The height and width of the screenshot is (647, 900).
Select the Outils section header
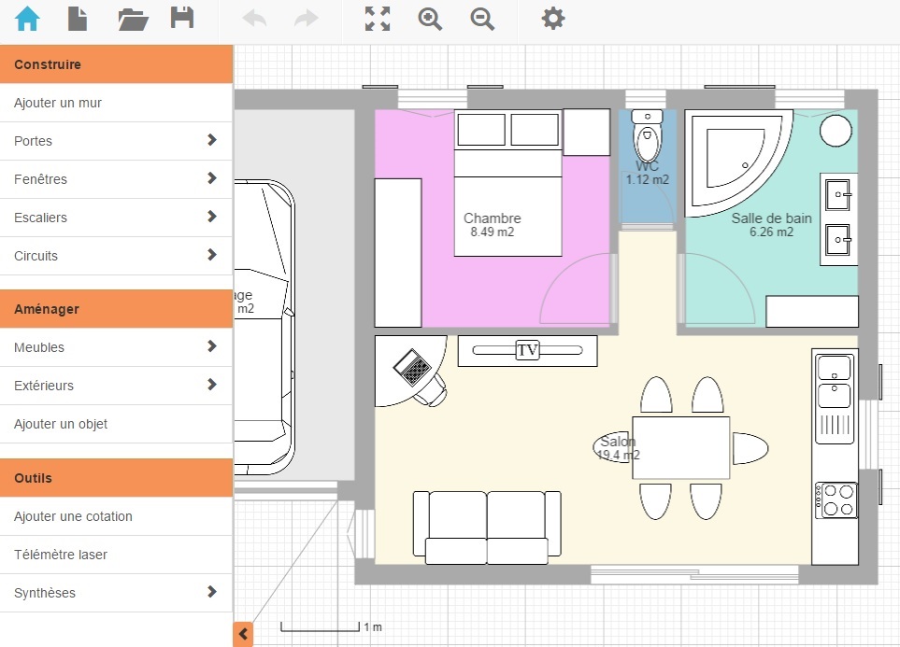point(116,477)
